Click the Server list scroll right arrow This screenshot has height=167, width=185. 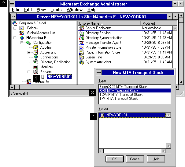(x=163, y=151)
